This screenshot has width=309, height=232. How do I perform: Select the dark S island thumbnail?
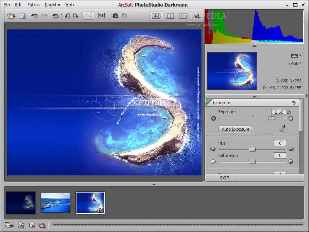point(21,203)
